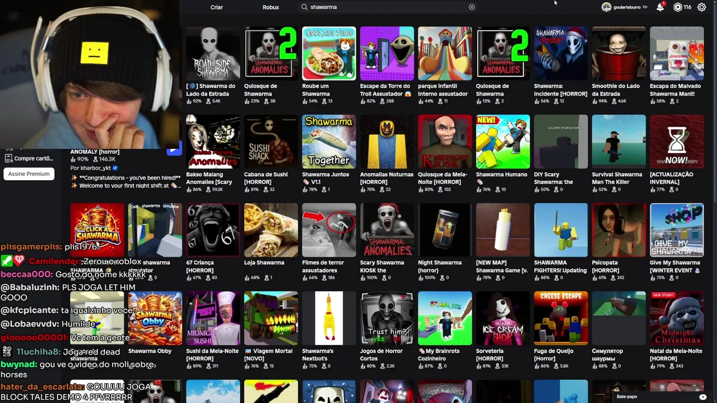
Task: Open Sorveteria [HORROR] ice cream game
Action: (x=503, y=318)
